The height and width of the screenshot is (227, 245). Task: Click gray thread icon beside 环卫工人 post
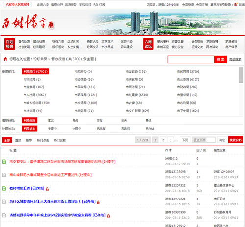[x=4, y=202]
